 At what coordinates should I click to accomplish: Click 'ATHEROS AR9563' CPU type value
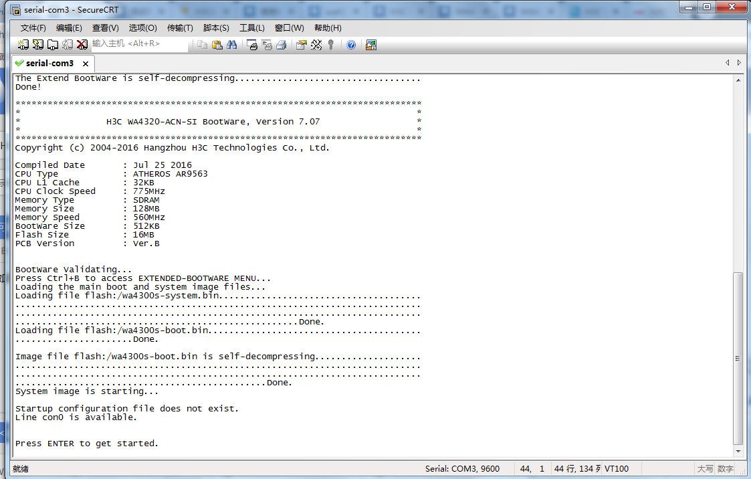(171, 174)
